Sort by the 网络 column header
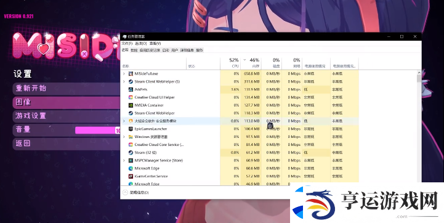The width and height of the screenshot is (444, 223). [x=292, y=63]
